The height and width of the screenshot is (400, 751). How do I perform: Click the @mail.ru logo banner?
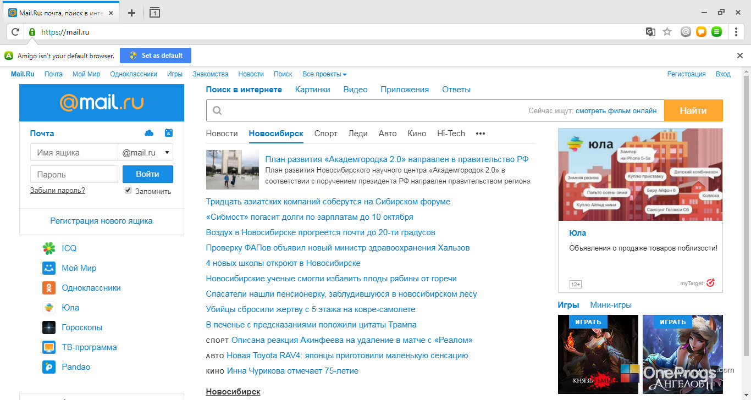102,103
